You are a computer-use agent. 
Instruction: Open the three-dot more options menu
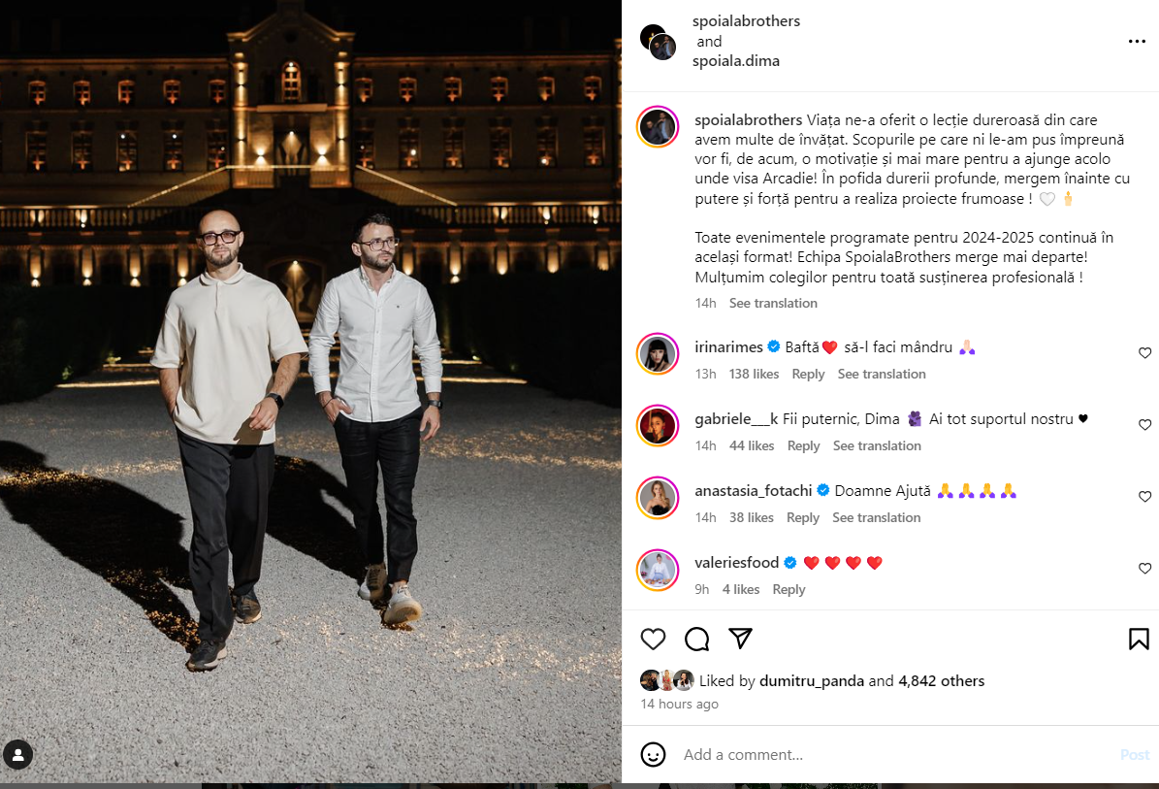(1137, 42)
